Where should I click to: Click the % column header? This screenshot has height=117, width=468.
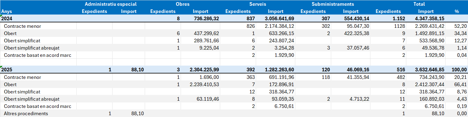[457, 11]
